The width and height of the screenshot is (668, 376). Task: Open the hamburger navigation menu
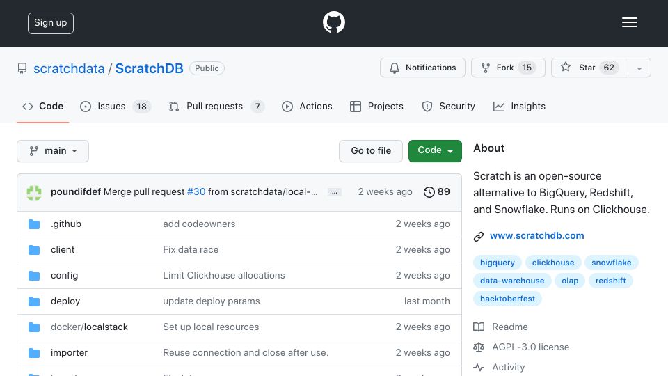click(x=629, y=22)
